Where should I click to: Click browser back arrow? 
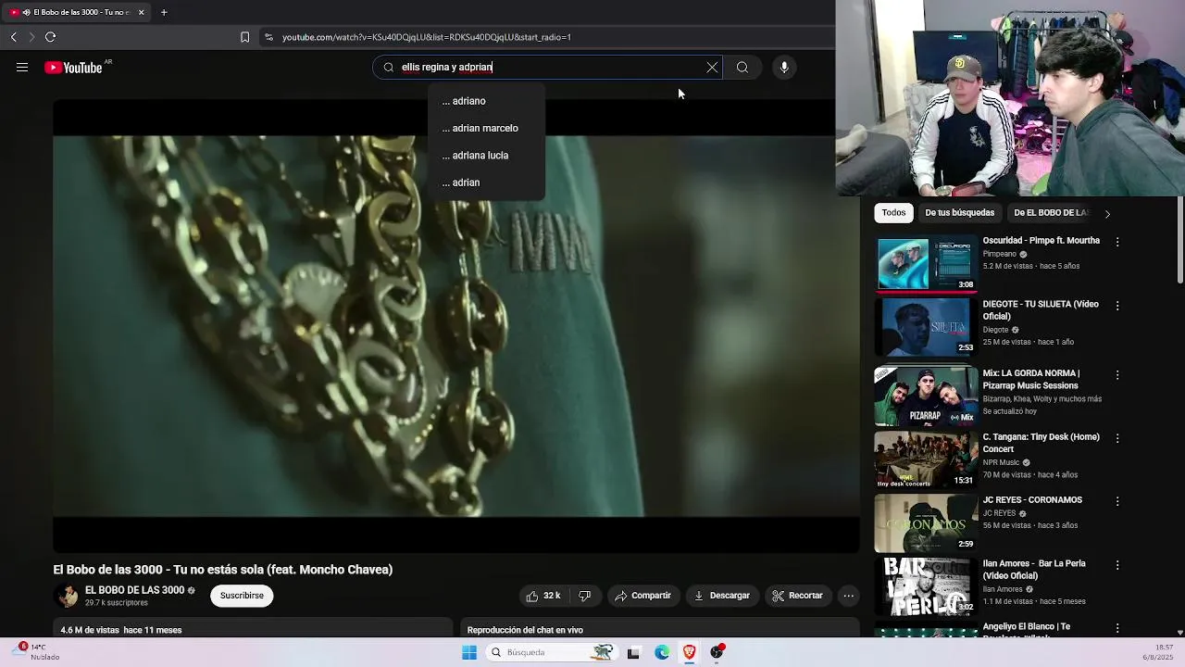tap(13, 37)
